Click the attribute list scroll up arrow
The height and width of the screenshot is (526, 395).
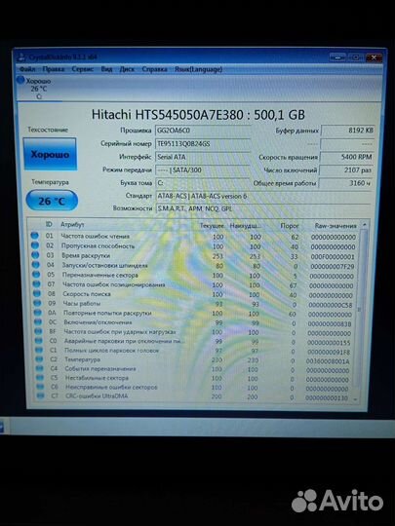pos(364,224)
